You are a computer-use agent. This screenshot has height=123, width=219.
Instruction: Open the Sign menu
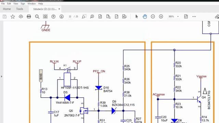[23, 4]
